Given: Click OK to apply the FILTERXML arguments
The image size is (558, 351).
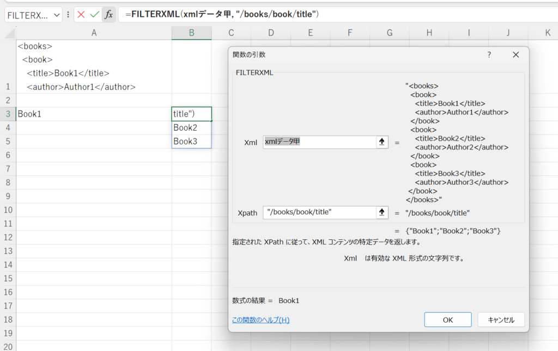Looking at the screenshot, I should 447,319.
